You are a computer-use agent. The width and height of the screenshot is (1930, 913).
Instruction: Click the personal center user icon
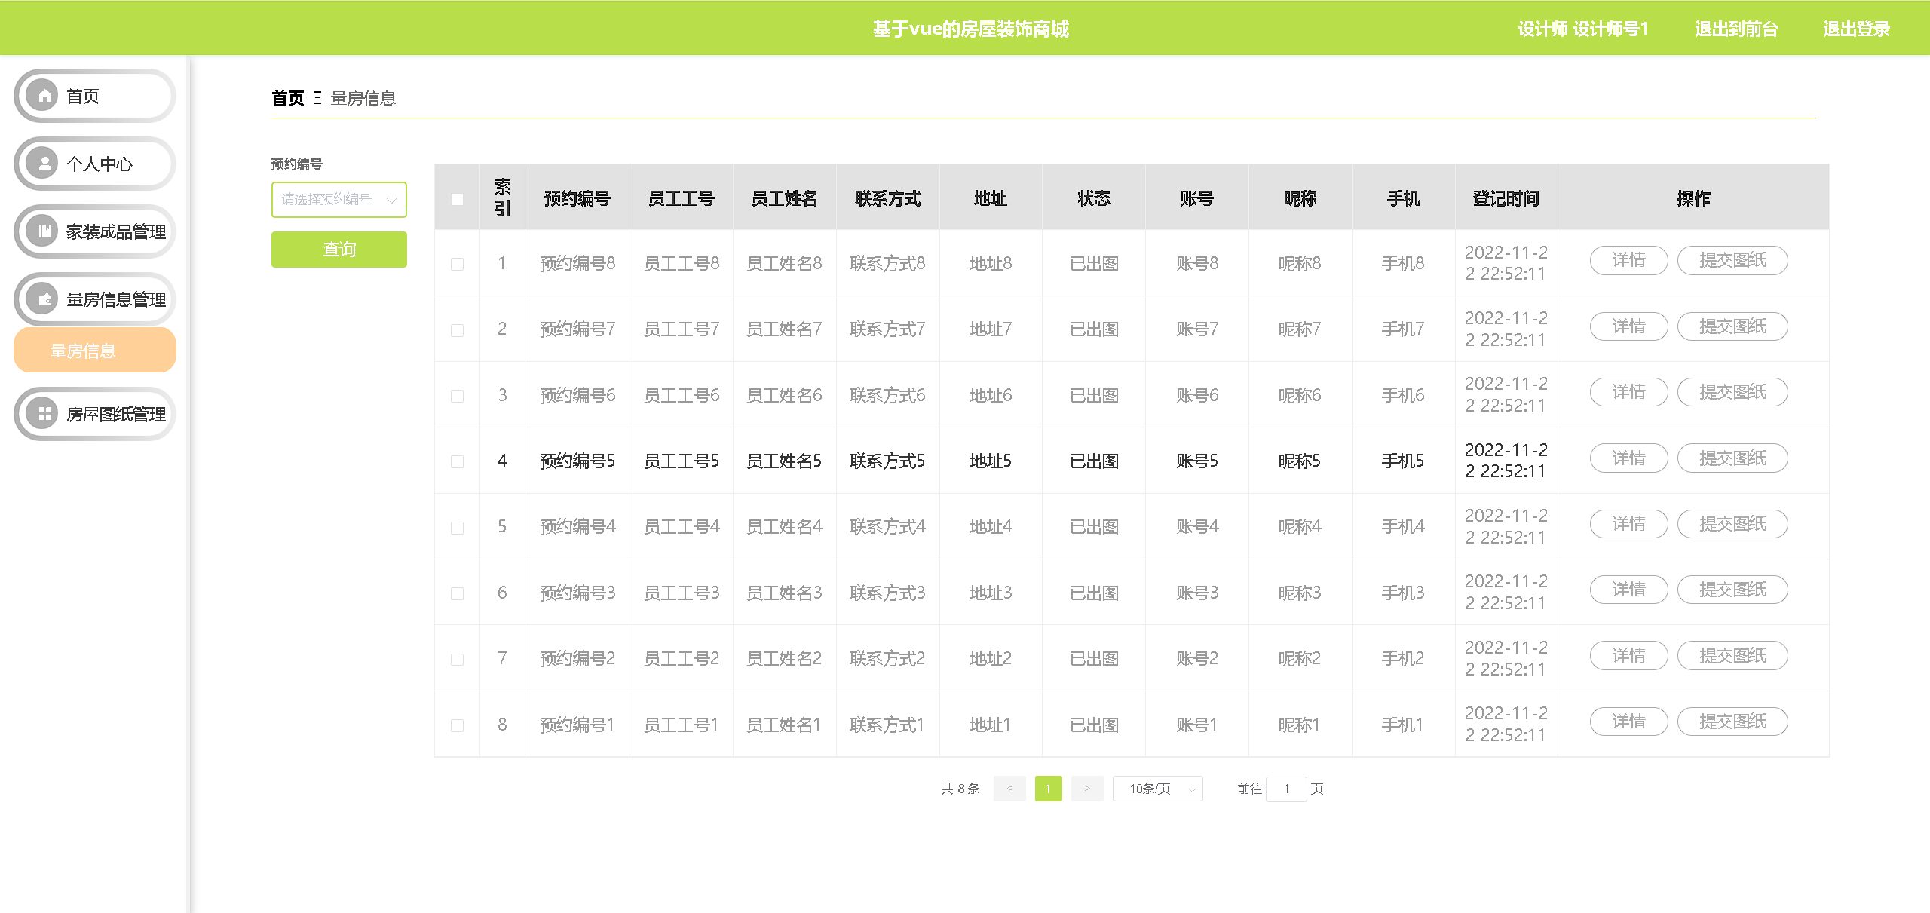[44, 164]
